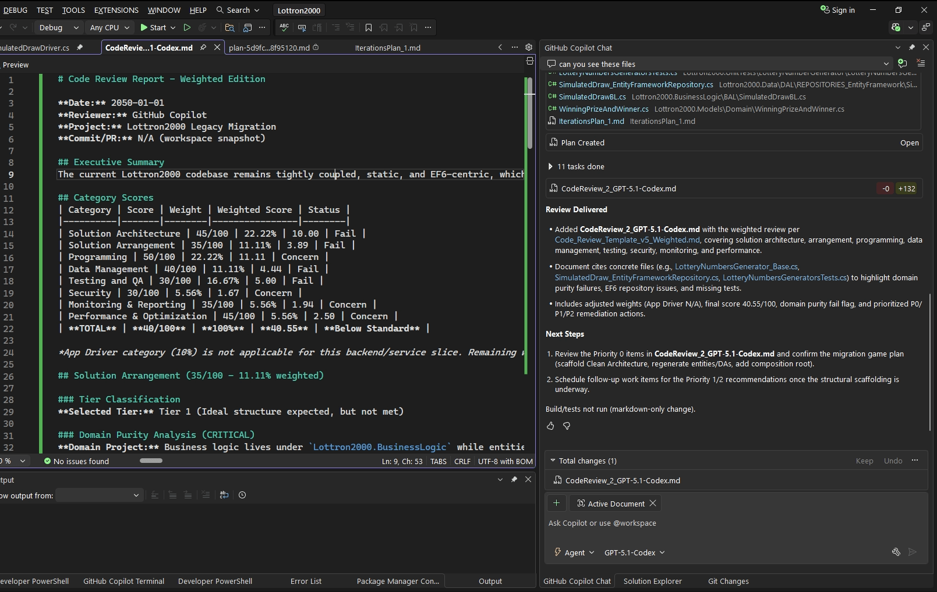The height and width of the screenshot is (592, 937).
Task: Toggle bookmark on the current line
Action: pyautogui.click(x=368, y=27)
